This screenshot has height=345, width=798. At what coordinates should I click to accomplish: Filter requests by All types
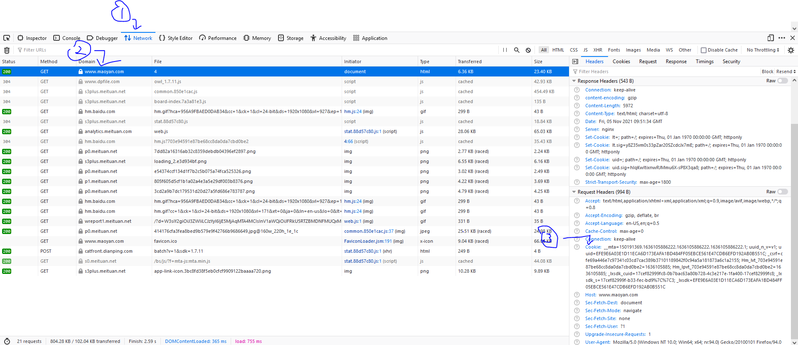(x=544, y=50)
